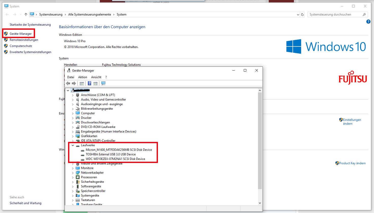Click the Audioeingänge und -ausgänge tree label
Viewport: 374px width, 213px height.
(x=102, y=104)
